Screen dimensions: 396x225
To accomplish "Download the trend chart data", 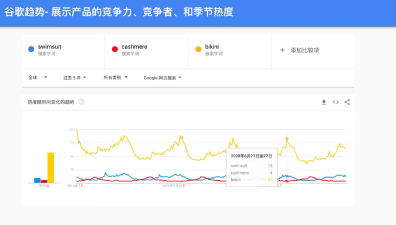I will click(x=324, y=102).
